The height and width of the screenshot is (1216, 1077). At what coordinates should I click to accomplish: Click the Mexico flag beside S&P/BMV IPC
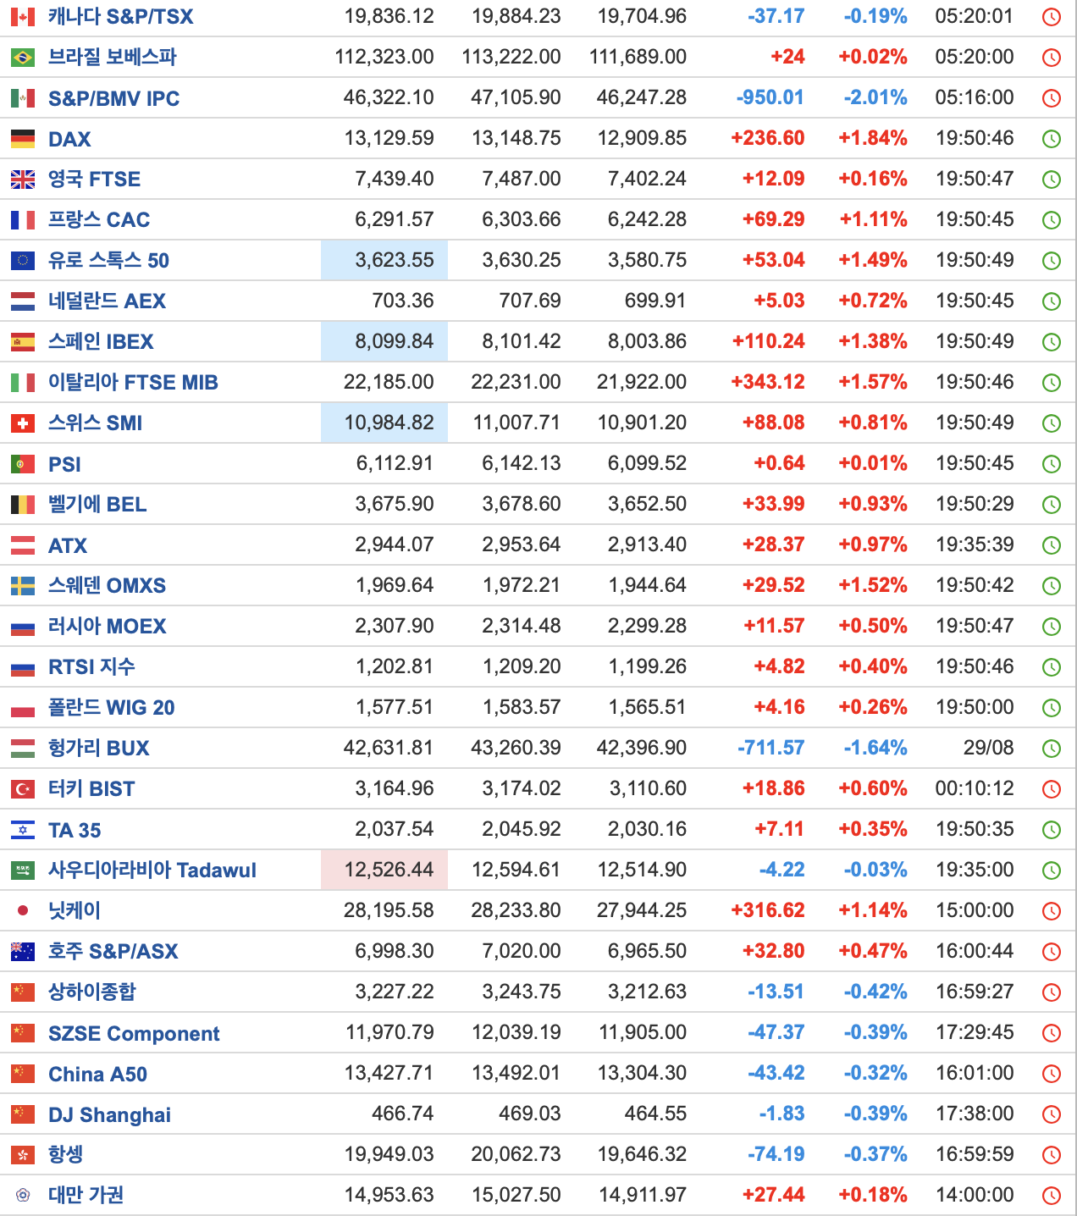click(23, 97)
